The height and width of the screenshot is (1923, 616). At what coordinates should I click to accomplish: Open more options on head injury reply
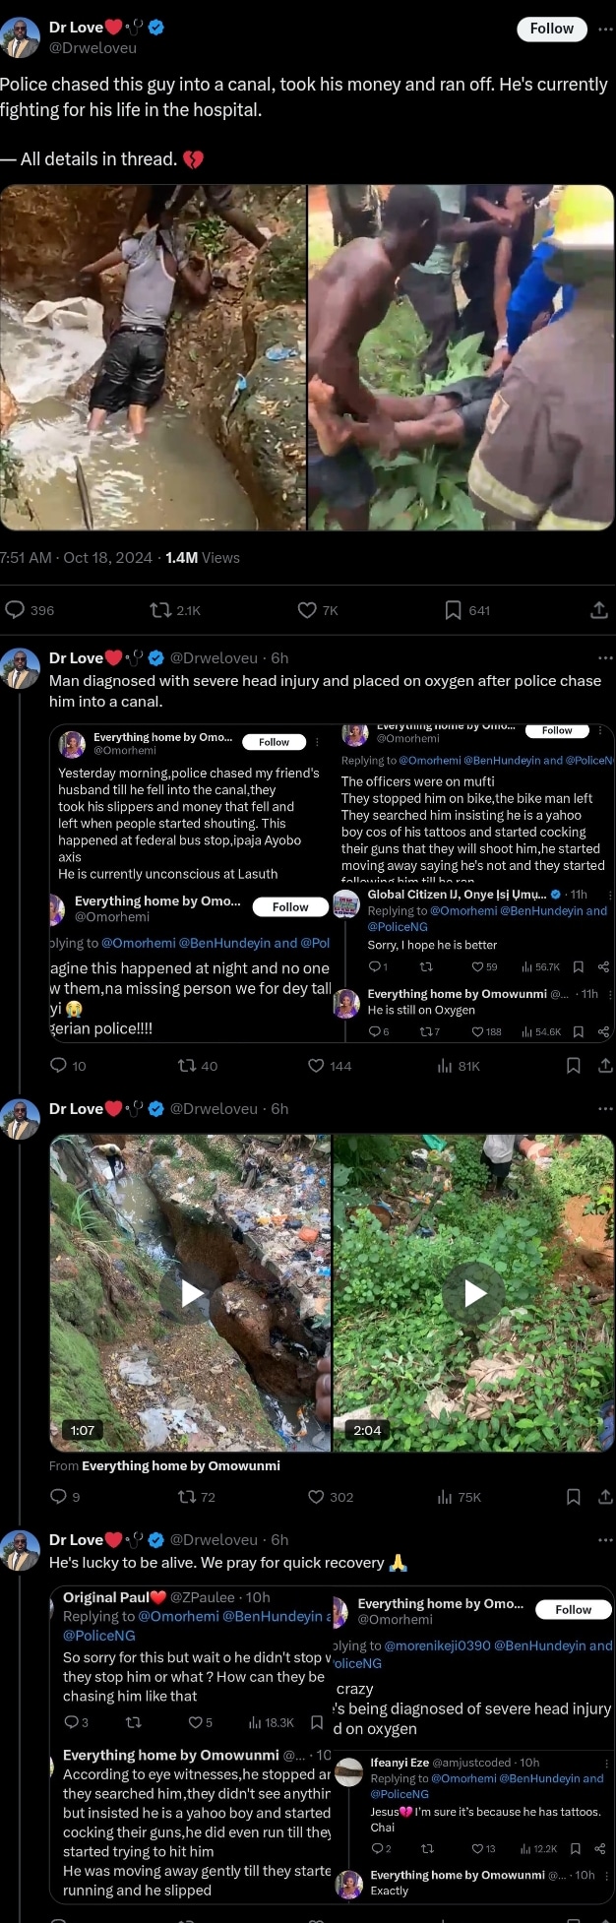pyautogui.click(x=605, y=657)
